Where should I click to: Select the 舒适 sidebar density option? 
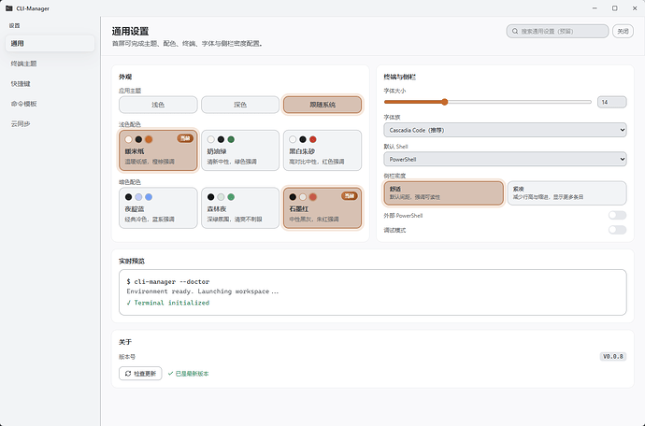click(443, 192)
